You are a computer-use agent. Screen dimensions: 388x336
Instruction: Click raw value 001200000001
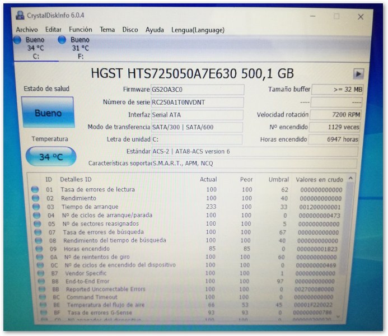(320, 207)
